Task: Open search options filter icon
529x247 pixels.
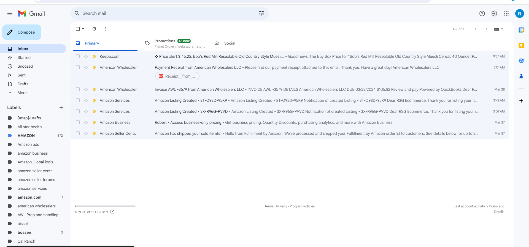Action: point(261,13)
